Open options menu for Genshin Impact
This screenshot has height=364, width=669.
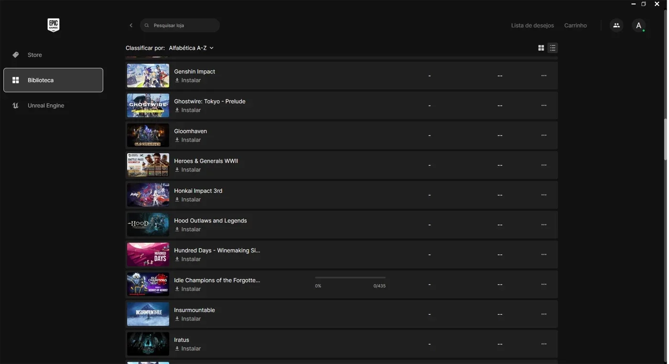pyautogui.click(x=544, y=75)
